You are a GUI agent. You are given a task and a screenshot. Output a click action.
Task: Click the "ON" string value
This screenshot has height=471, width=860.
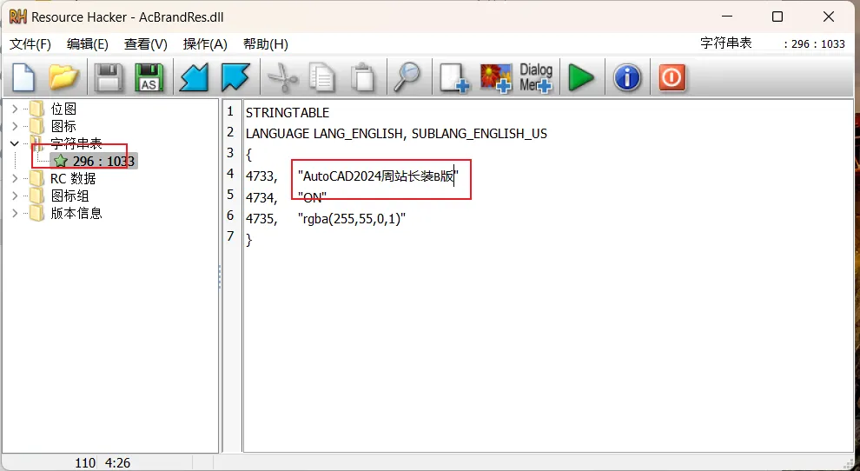pos(312,197)
